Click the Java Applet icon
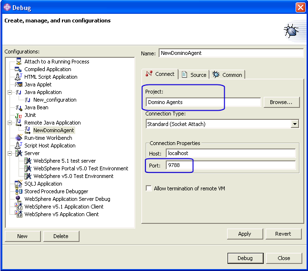Image resolution: width=308 pixels, height=271 pixels. (19, 84)
